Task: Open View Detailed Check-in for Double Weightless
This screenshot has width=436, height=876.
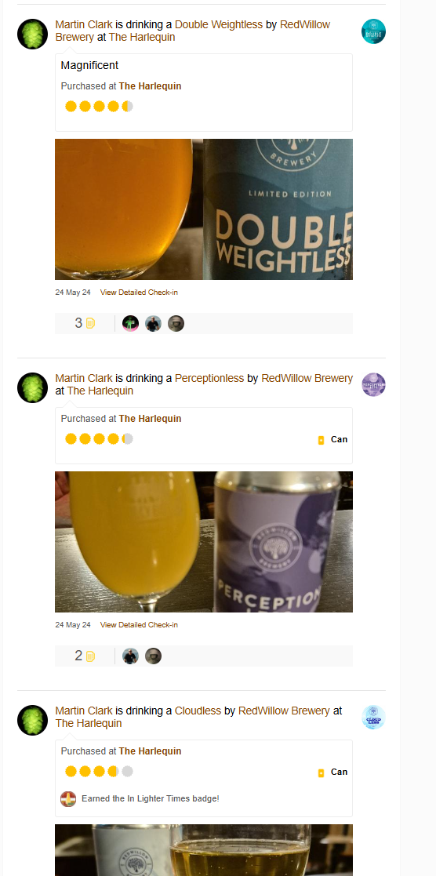Action: [139, 293]
